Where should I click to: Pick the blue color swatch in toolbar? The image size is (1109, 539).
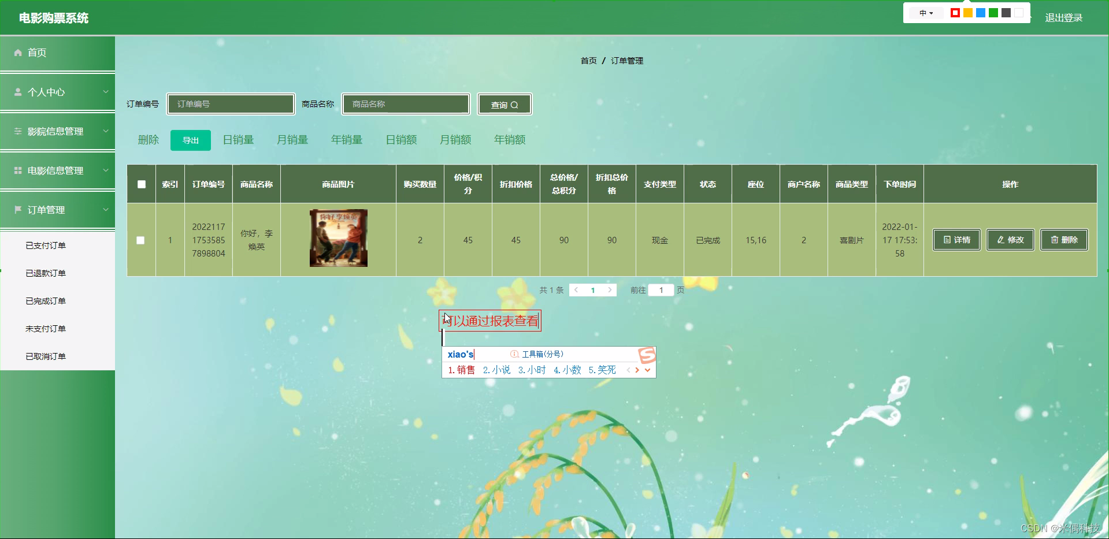pyautogui.click(x=981, y=13)
